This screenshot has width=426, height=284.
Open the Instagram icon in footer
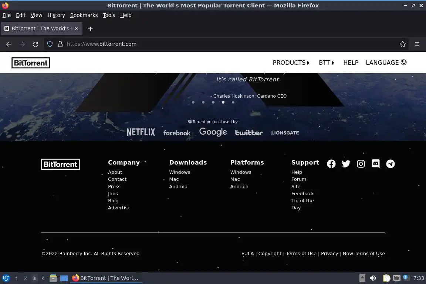tap(361, 164)
